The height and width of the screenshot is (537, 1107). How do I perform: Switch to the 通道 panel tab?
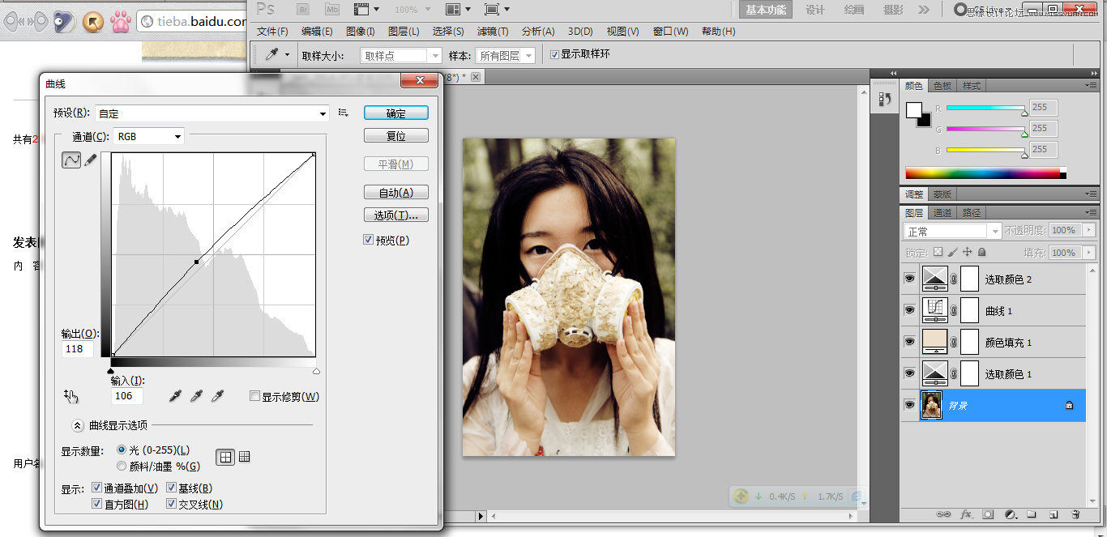tap(942, 213)
